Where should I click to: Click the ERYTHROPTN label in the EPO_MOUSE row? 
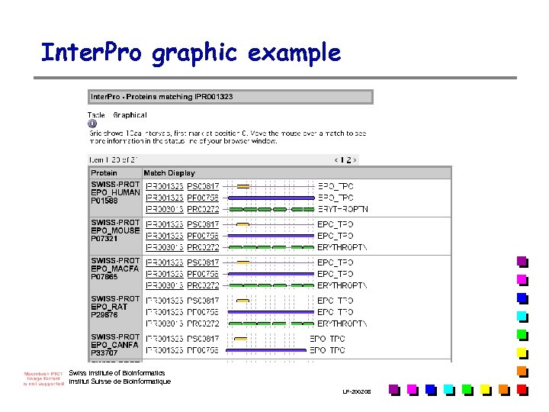pyautogui.click(x=342, y=248)
